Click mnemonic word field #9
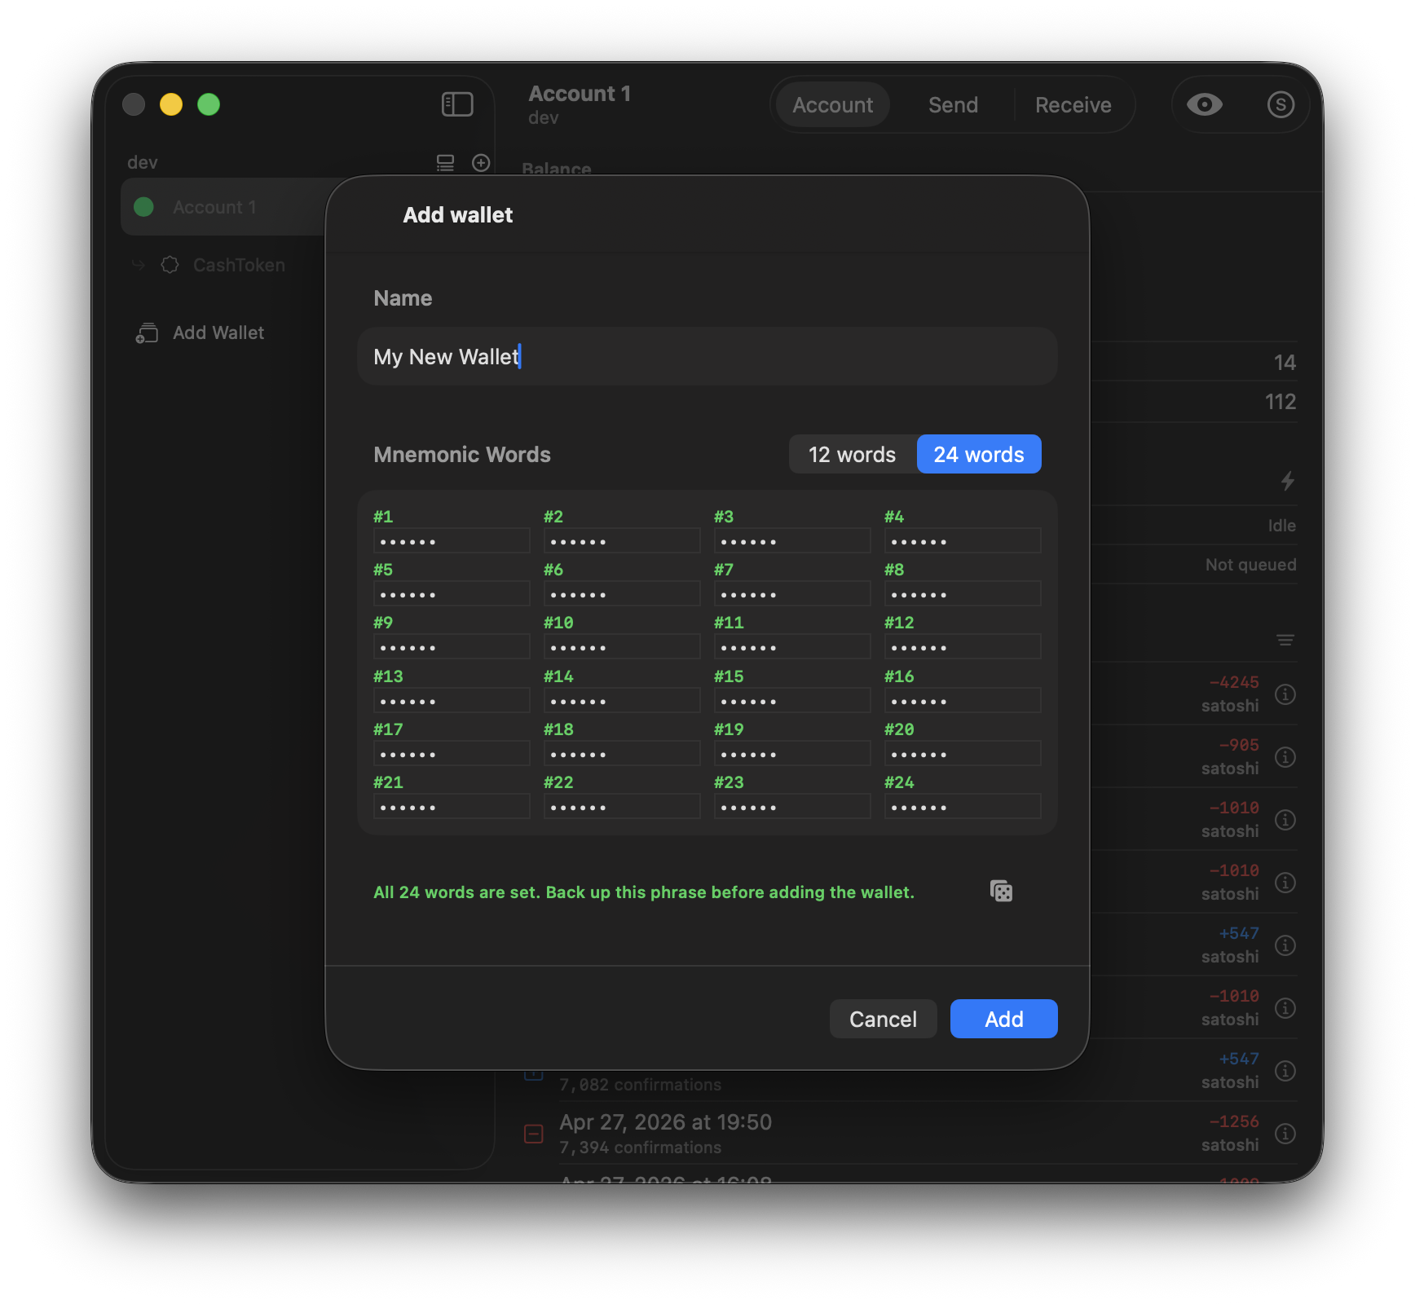Screen dimensions: 1415x1304 452,646
